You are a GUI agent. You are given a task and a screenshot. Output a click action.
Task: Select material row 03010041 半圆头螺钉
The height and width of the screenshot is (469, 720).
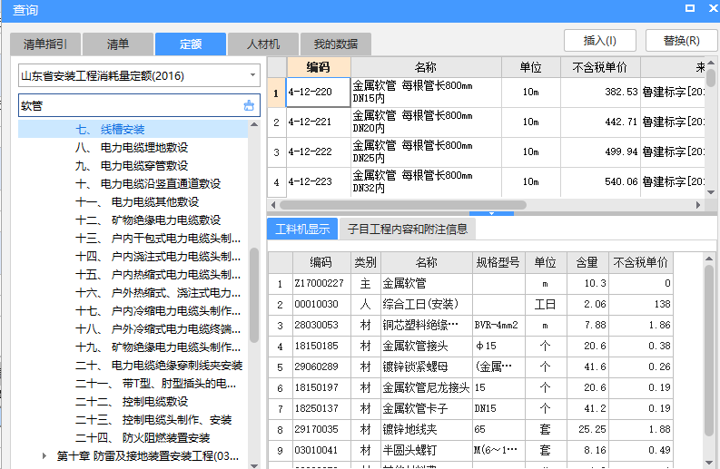(x=470, y=450)
